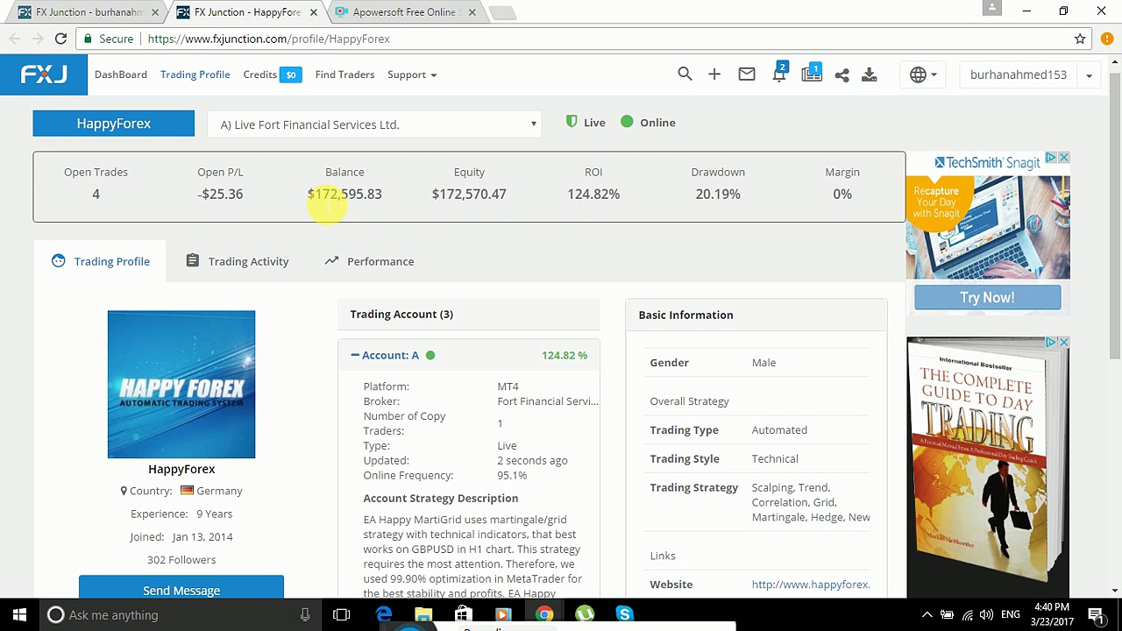
Task: Send a message to HappyForex
Action: (x=181, y=589)
